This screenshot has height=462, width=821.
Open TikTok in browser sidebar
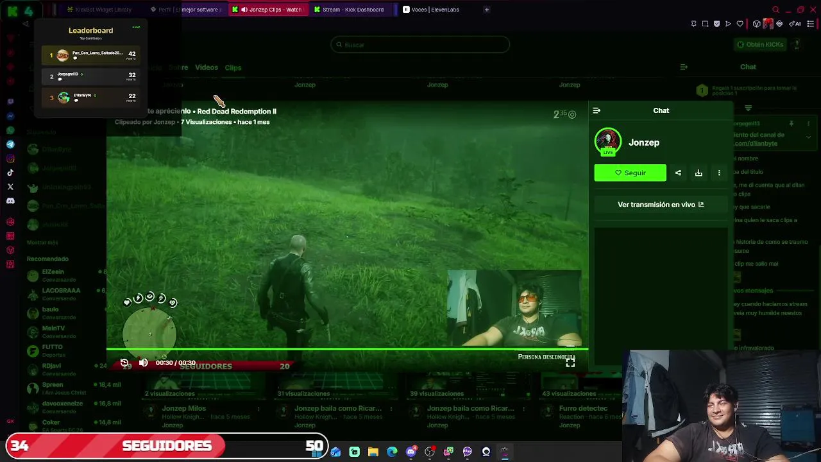10,173
